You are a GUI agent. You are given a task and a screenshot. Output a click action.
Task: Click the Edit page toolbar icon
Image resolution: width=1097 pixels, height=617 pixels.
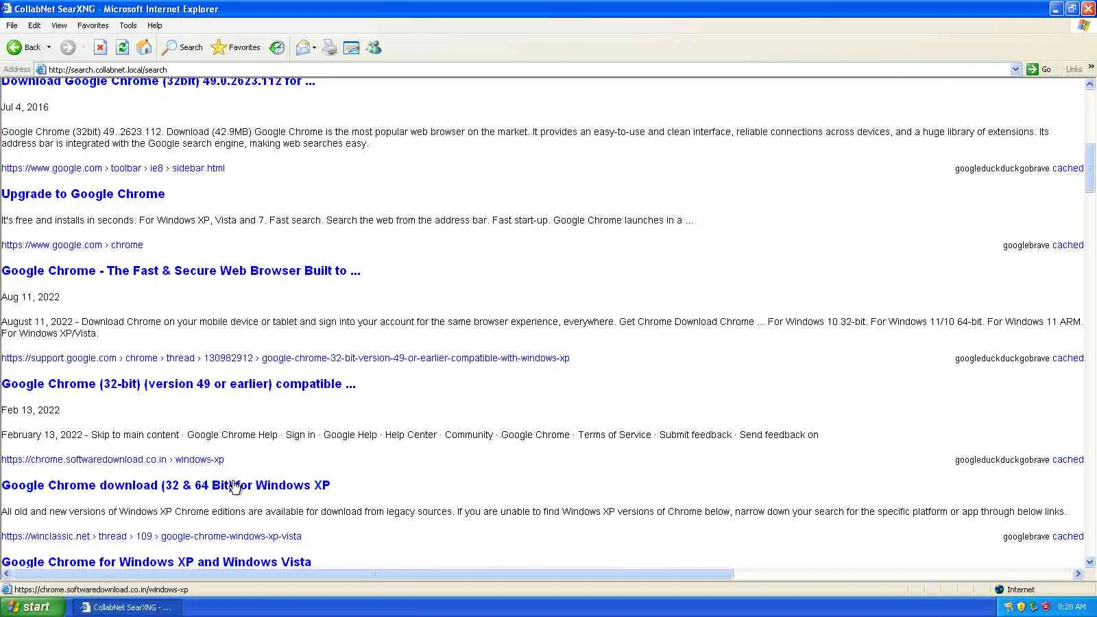click(x=352, y=47)
